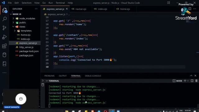Split the editor to the right
Screen dimensions: 199x112
pyautogui.click(x=190, y=9)
